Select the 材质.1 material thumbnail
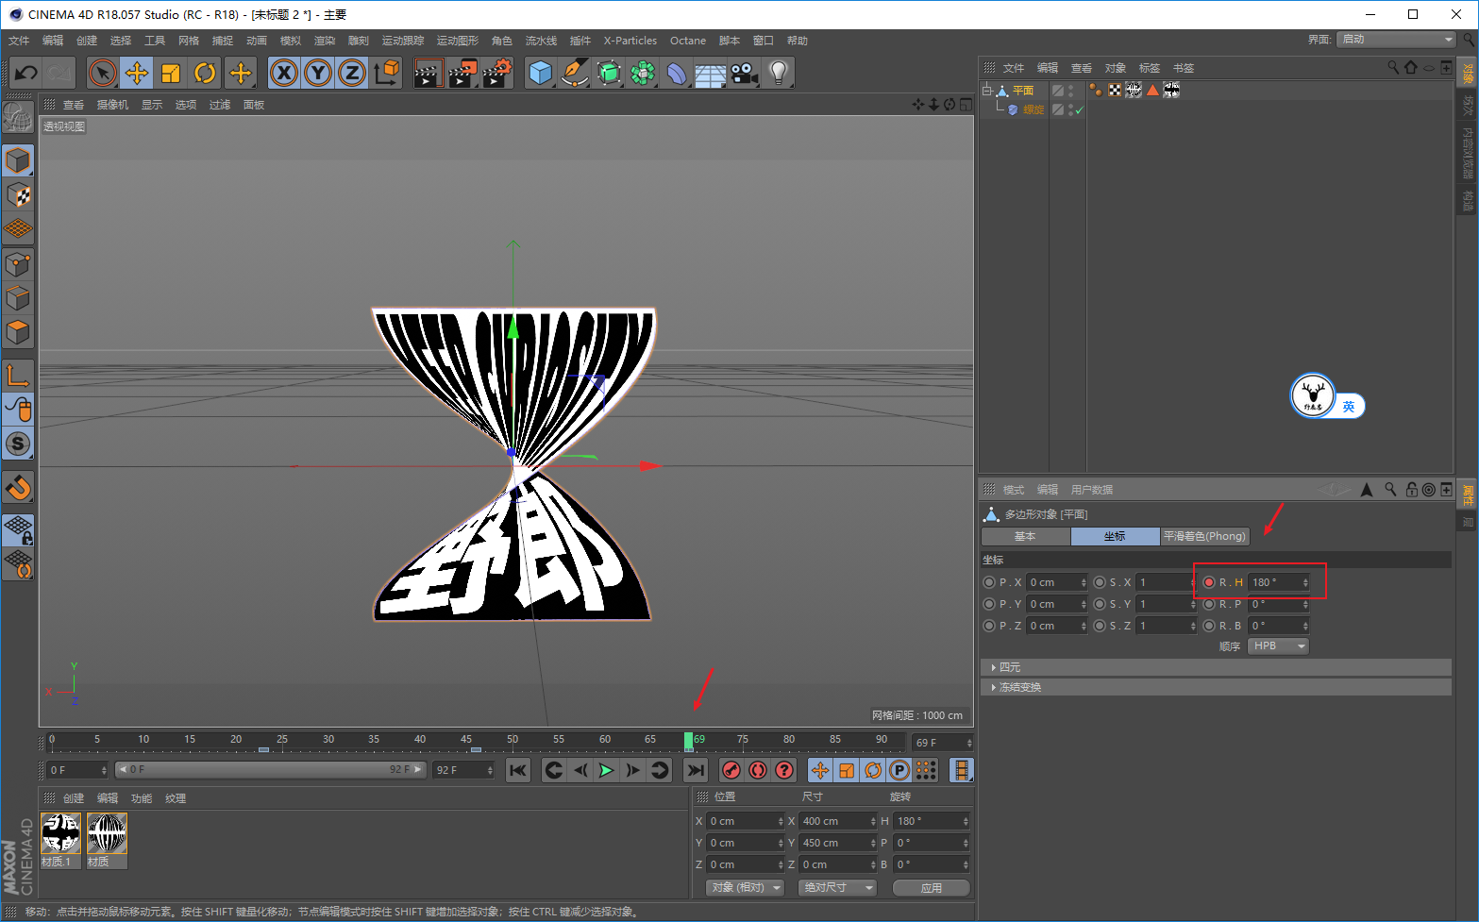The image size is (1479, 922). pos(61,834)
